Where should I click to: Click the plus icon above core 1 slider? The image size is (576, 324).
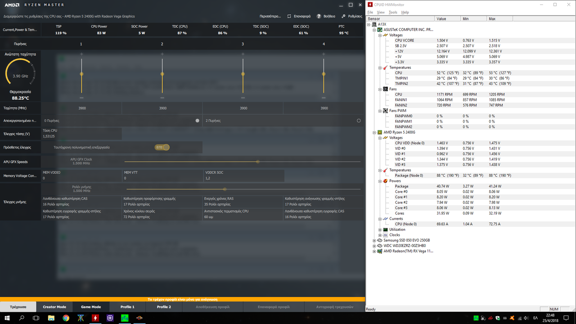click(x=81, y=54)
